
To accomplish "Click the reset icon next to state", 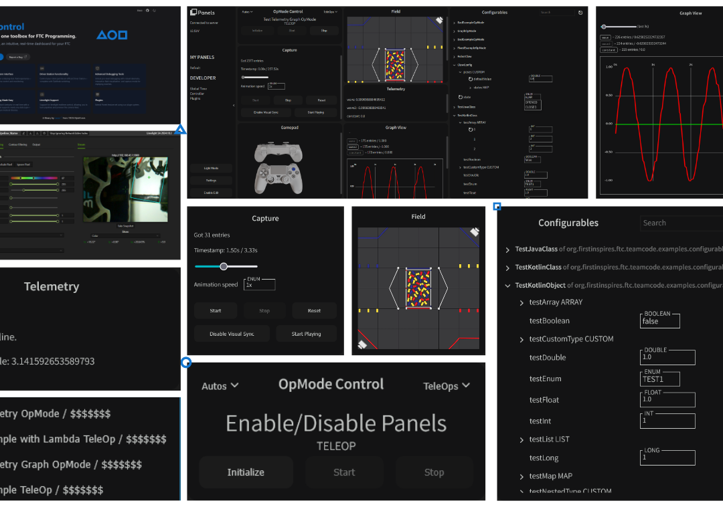I will point(461,97).
